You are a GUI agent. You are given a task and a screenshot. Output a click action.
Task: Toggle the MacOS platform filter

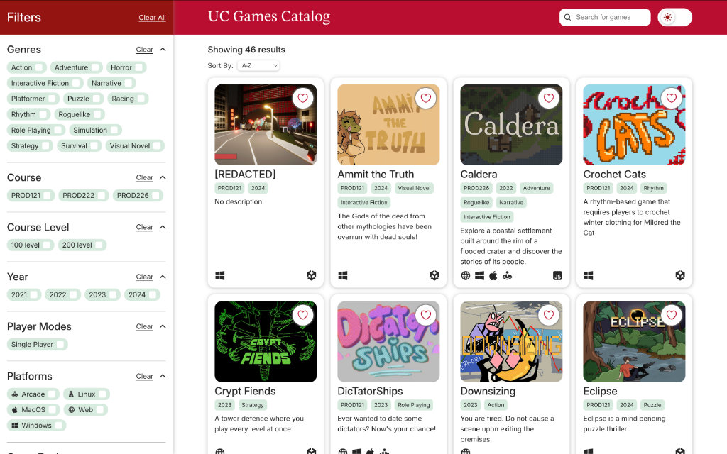pyautogui.click(x=33, y=410)
